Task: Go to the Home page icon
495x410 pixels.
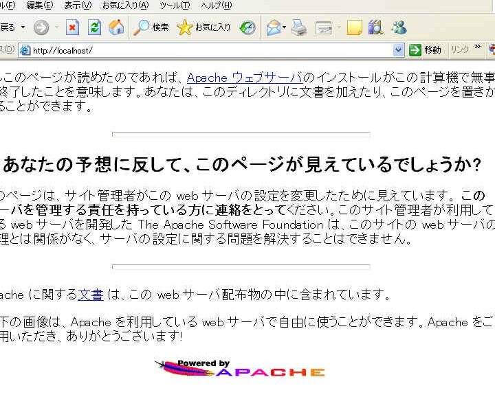Action: point(116,27)
